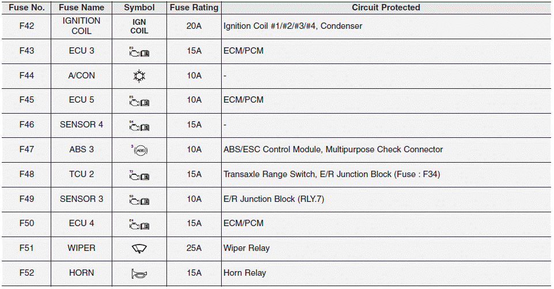Select the 25A rating for WIPER
Screen dimensions: 554x289
[x=194, y=248]
